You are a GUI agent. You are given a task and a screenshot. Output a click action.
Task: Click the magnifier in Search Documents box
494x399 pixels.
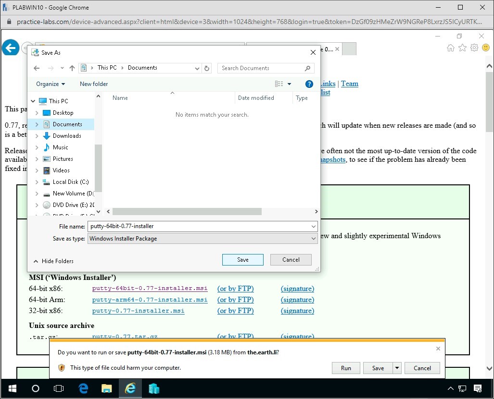(x=308, y=68)
